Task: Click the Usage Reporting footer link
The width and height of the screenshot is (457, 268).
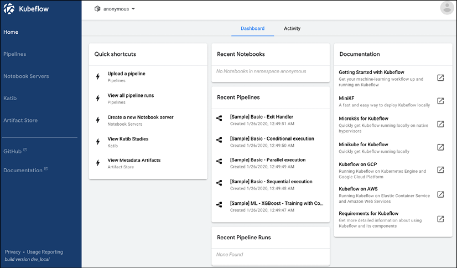Action: click(45, 252)
